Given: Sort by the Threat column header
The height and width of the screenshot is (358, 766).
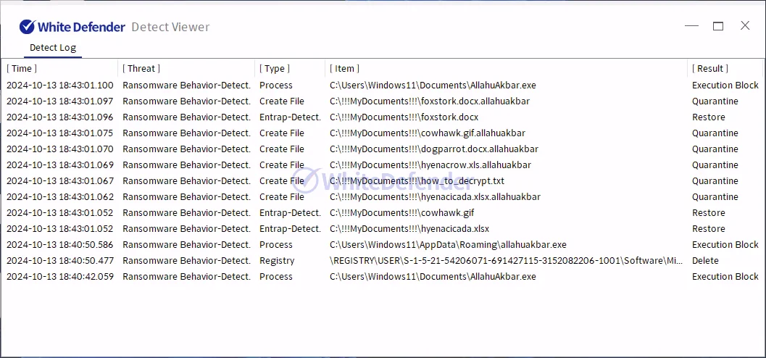Looking at the screenshot, I should (141, 69).
